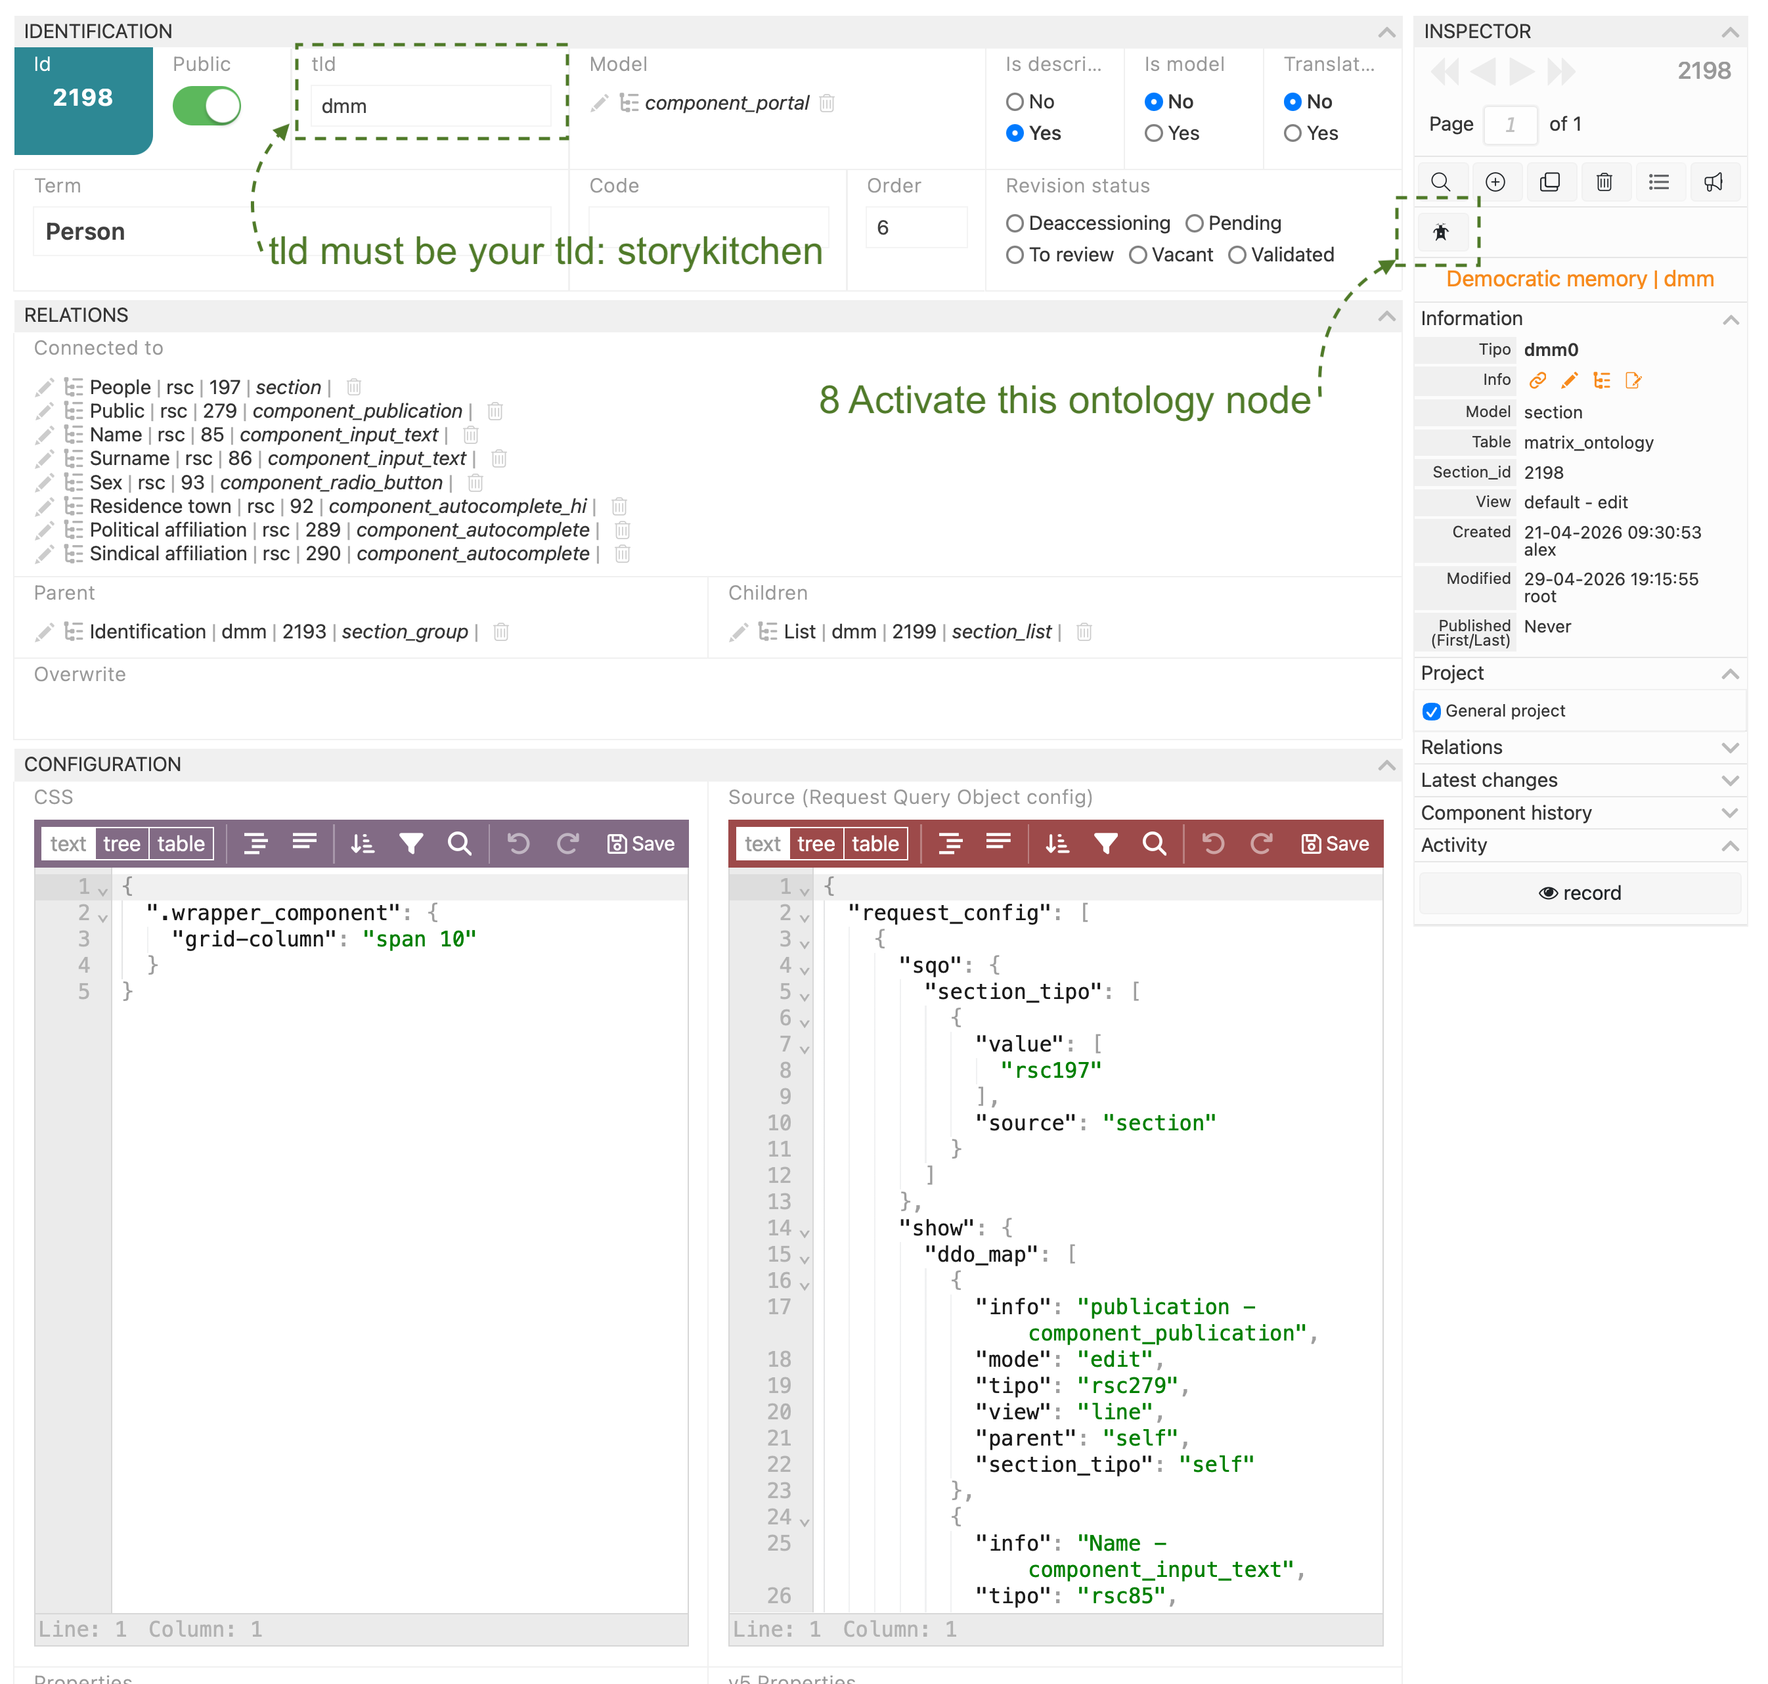Image resolution: width=1768 pixels, height=1684 pixels.
Task: Collapse the RELATIONS section
Action: [1386, 316]
